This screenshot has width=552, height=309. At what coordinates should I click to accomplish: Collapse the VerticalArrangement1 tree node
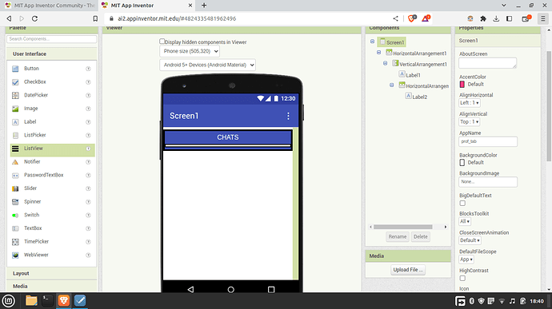coord(385,64)
